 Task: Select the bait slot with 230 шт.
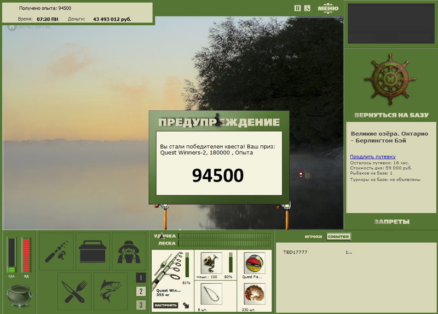click(254, 294)
